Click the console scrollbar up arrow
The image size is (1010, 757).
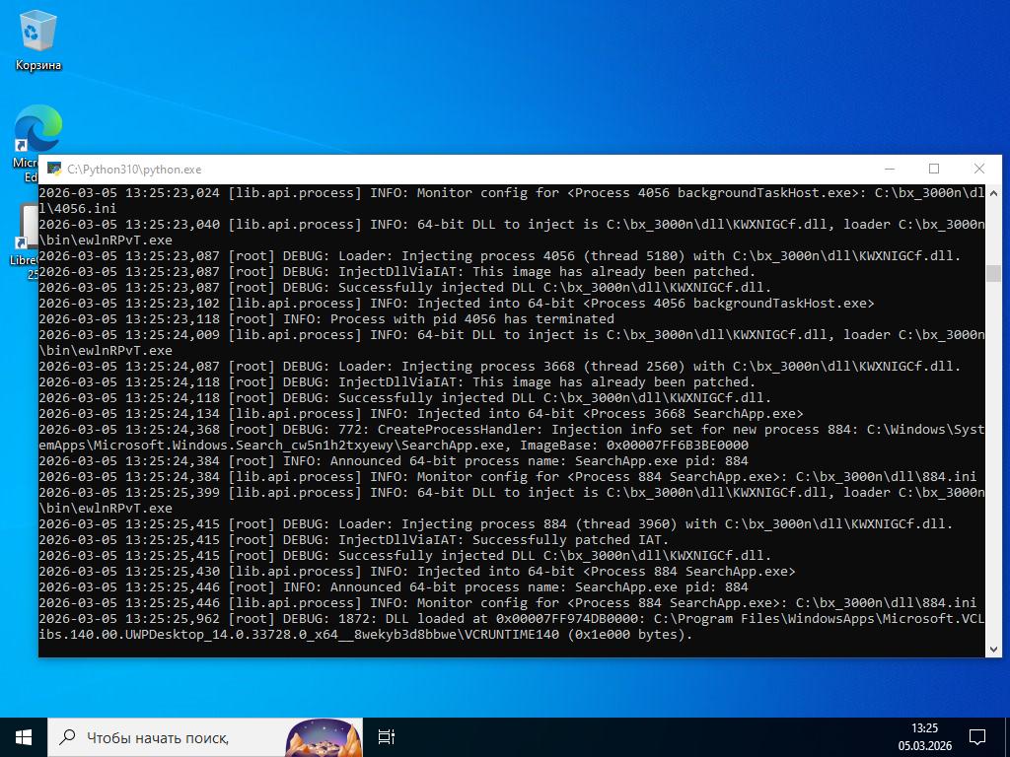coord(993,193)
